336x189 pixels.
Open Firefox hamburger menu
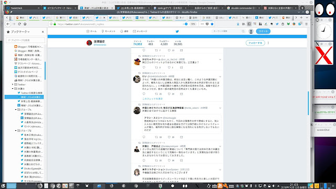point(307,24)
